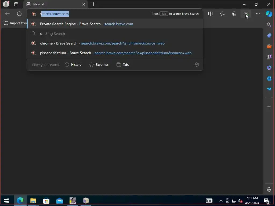Click the Edge taskbar icon

20,200
